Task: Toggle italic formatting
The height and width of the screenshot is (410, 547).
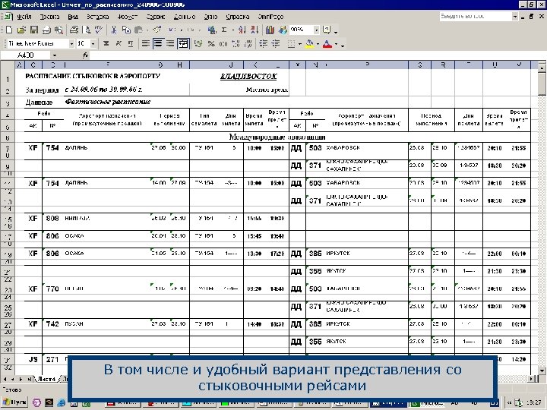Action: pyautogui.click(x=119, y=43)
